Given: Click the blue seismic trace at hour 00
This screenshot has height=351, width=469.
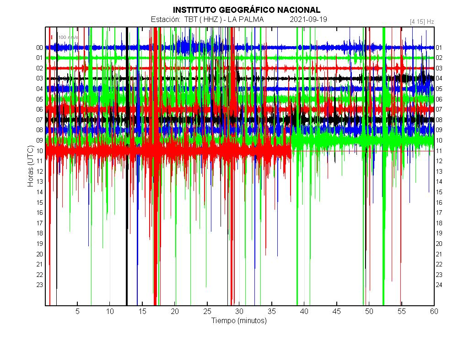Looking at the screenshot, I should 275,48.
